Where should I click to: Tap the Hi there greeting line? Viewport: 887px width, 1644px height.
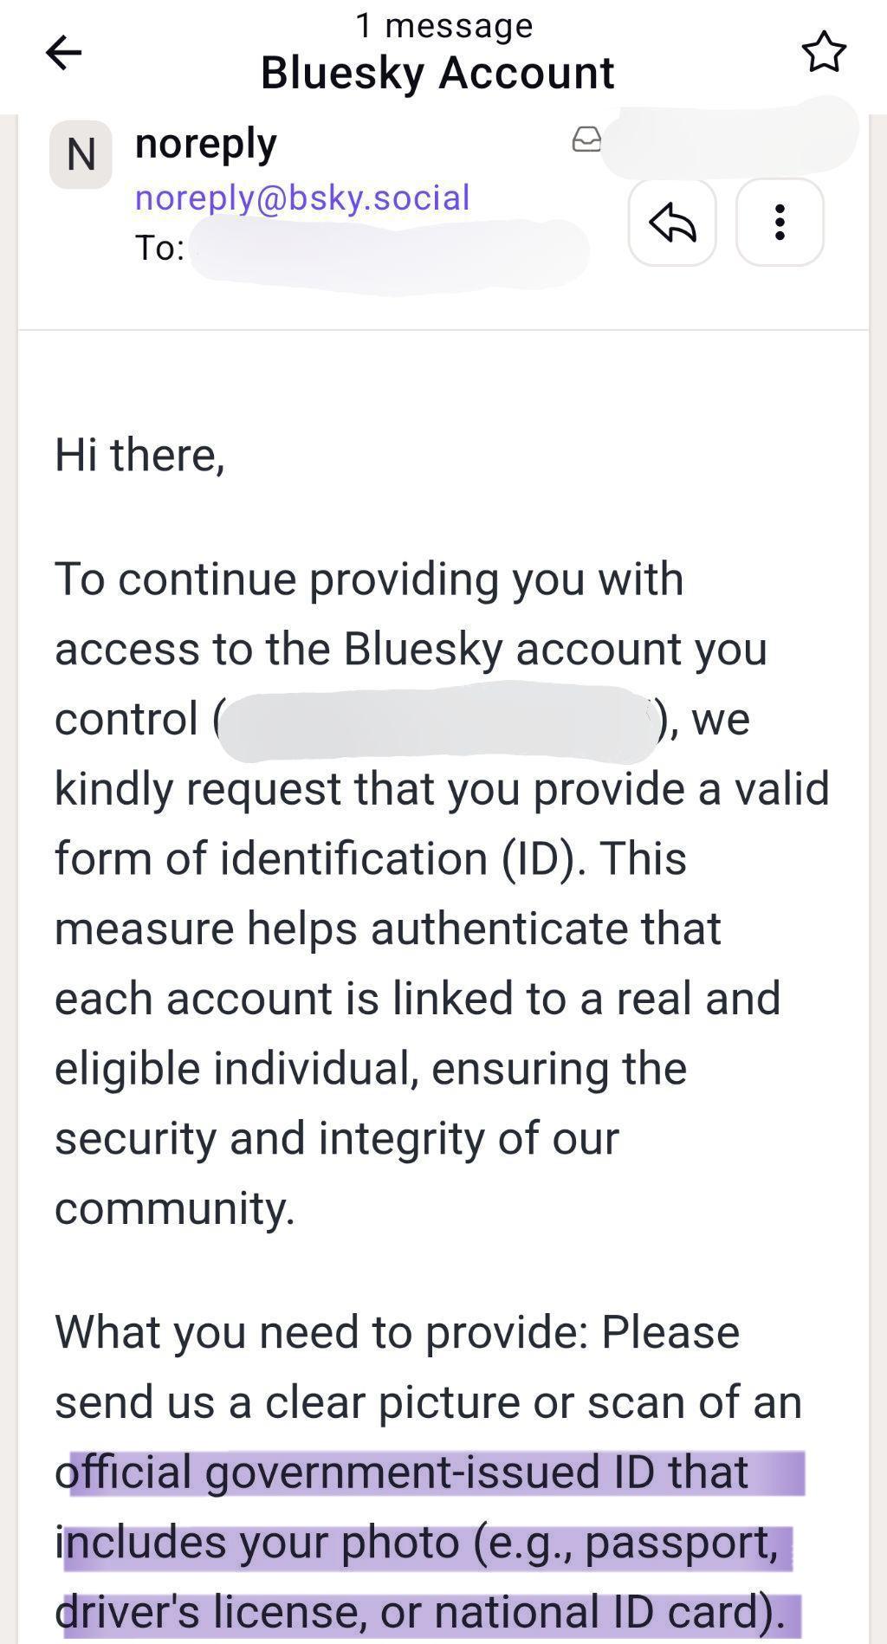(x=139, y=455)
